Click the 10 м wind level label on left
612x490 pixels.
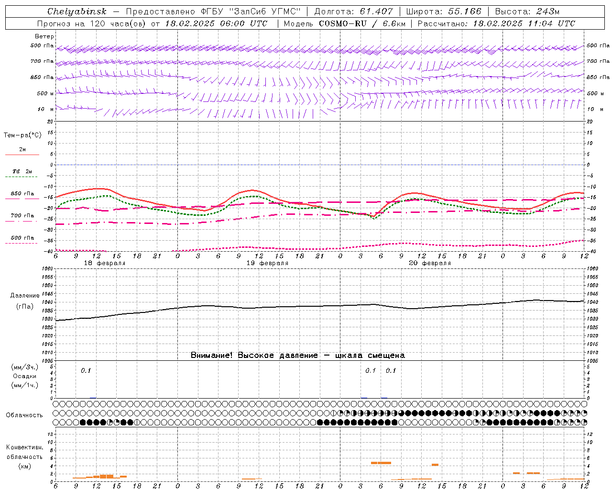click(x=46, y=109)
